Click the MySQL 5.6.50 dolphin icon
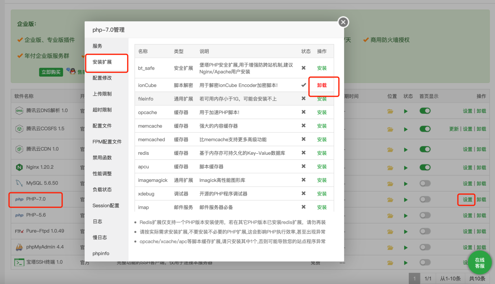The image size is (495, 284). point(19,183)
